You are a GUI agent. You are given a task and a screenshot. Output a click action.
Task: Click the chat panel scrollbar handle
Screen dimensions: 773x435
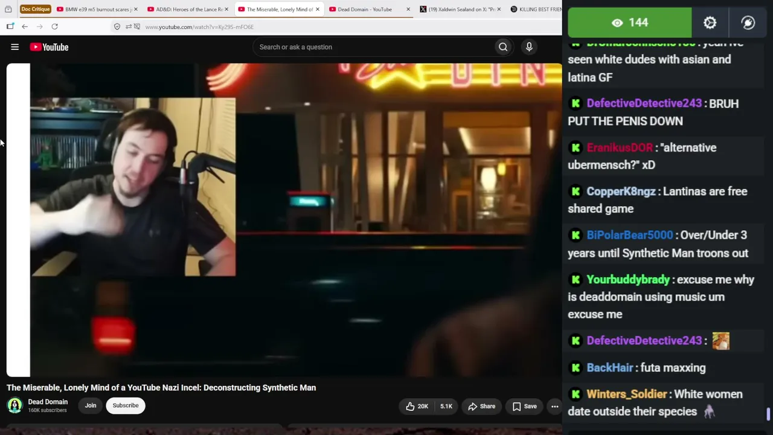768,414
